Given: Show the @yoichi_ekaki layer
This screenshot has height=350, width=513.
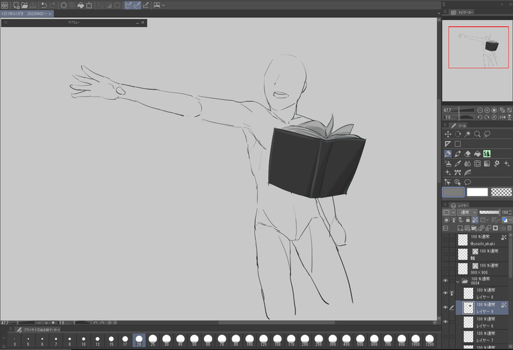Looking at the screenshot, I should click(445, 240).
